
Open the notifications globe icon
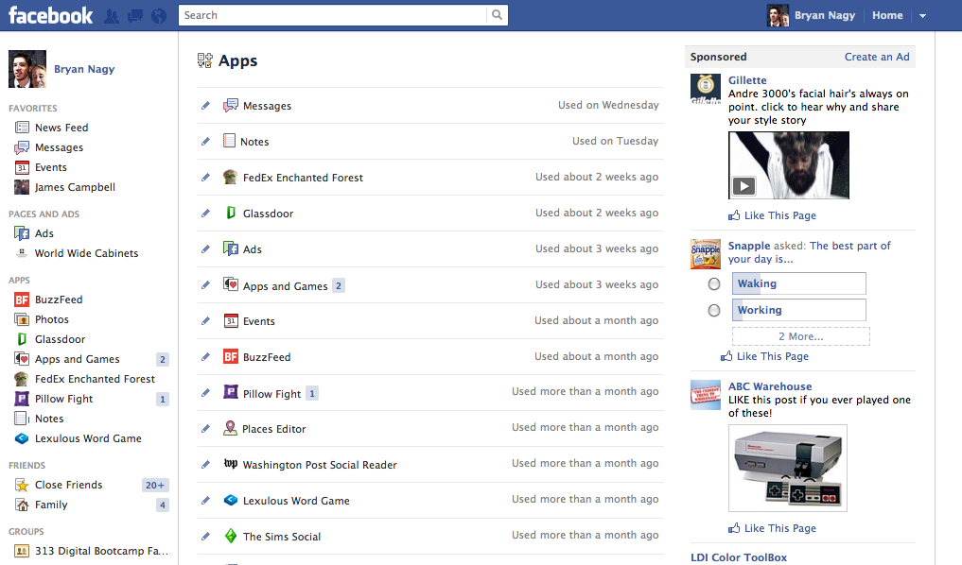[159, 16]
